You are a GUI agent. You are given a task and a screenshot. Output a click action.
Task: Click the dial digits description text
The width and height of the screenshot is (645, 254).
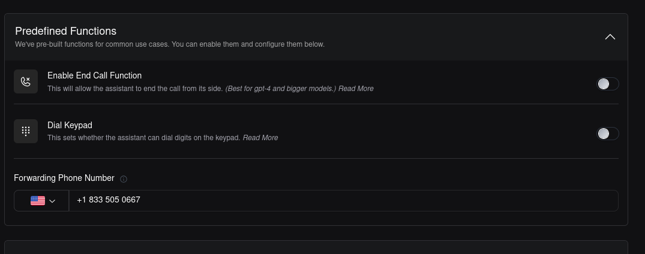pyautogui.click(x=144, y=138)
